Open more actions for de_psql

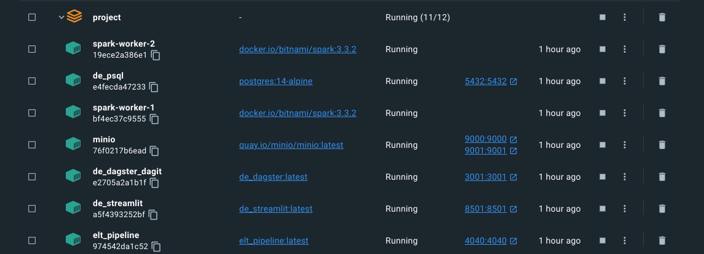(x=625, y=81)
